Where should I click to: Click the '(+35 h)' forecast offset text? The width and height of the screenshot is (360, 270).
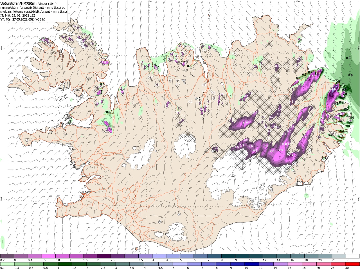point(40,19)
